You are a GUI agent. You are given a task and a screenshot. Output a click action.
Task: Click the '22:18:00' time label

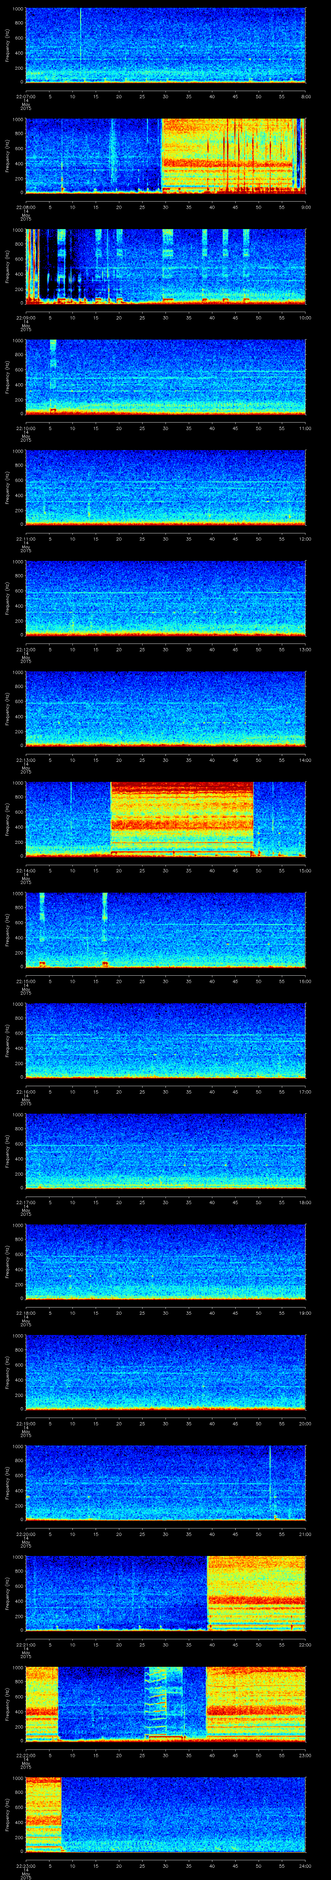(x=26, y=1312)
